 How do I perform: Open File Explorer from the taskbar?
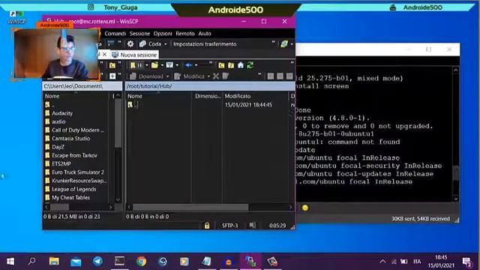[x=54, y=261]
